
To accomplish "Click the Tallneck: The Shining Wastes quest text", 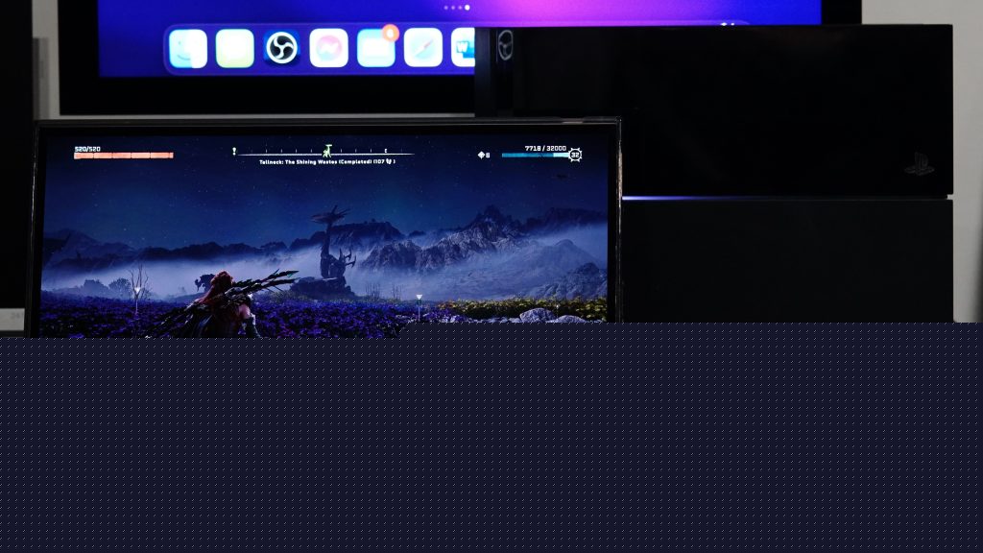I will click(x=326, y=162).
